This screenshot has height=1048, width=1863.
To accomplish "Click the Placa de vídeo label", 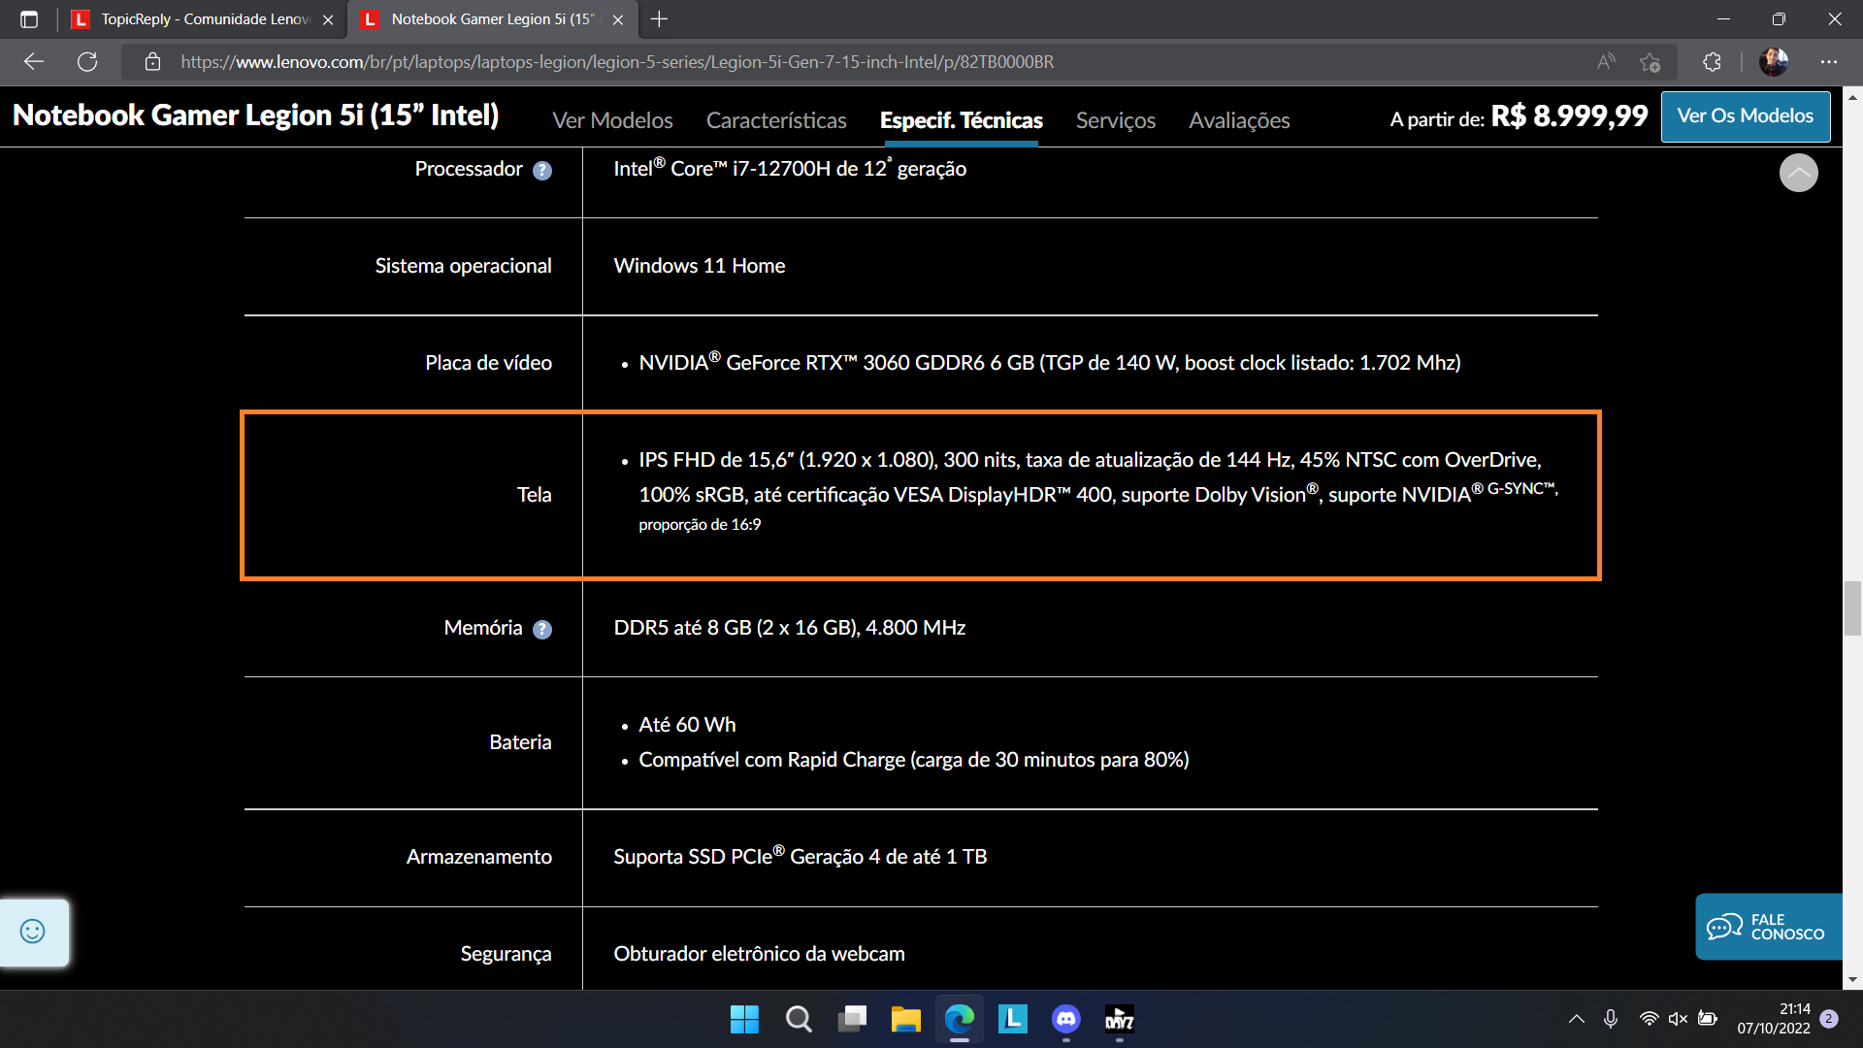I will [x=488, y=363].
